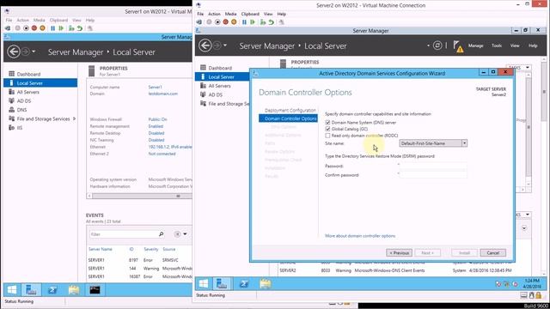Click Revert icon in Server1 VM toolbar
This screenshot has width=550, height=309.
(80, 28)
